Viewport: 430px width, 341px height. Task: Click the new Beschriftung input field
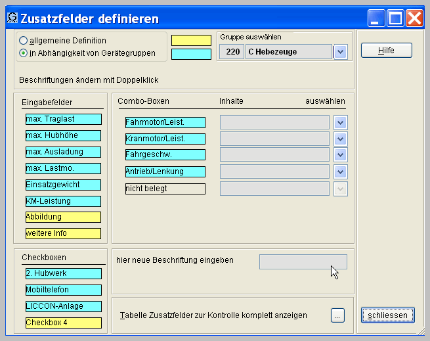coord(303,262)
